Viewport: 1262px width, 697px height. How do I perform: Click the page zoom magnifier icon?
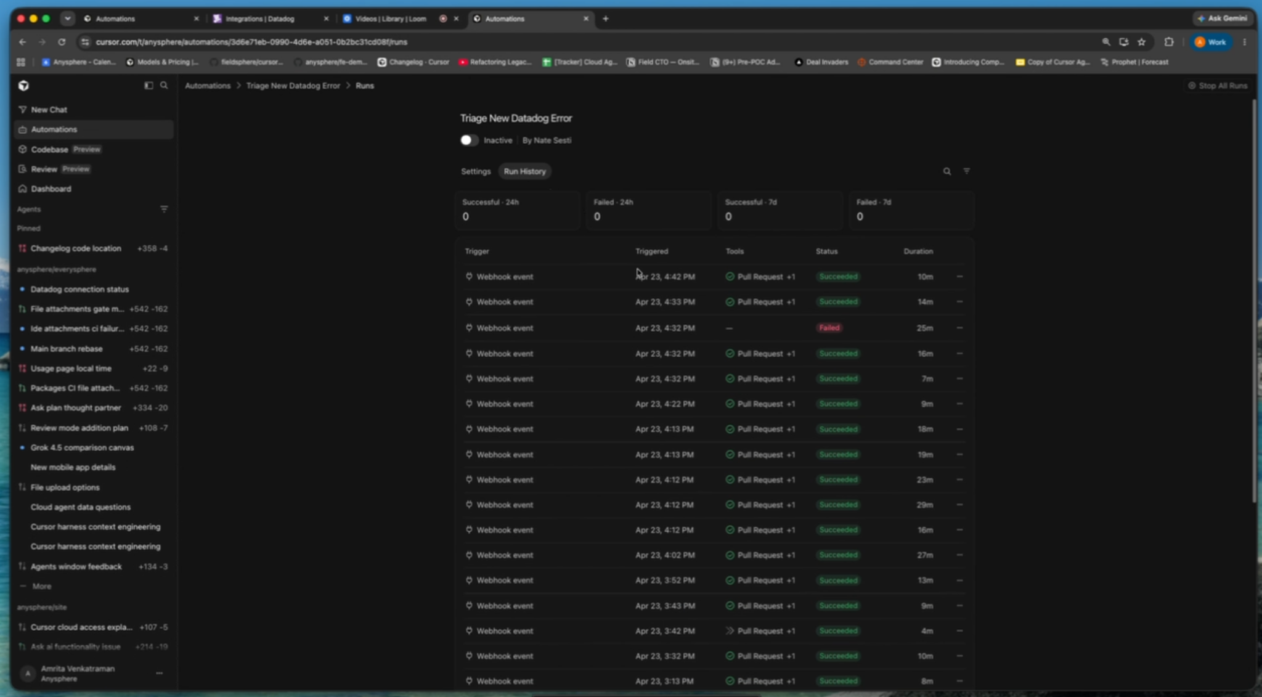tap(1105, 42)
